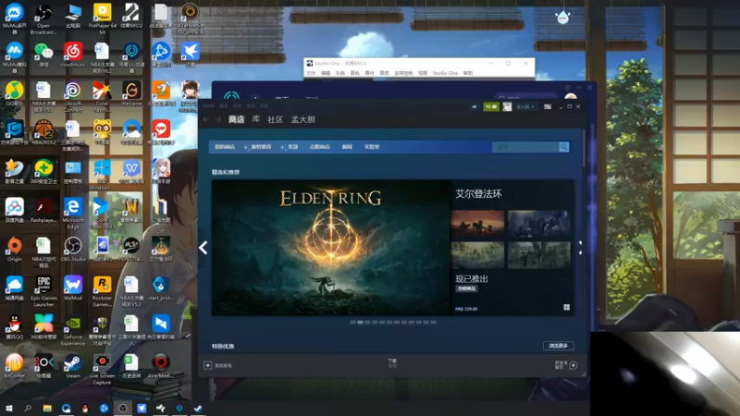This screenshot has height=416, width=740.
Task: Click the 浏览更多 button in Steam
Action: tap(559, 346)
